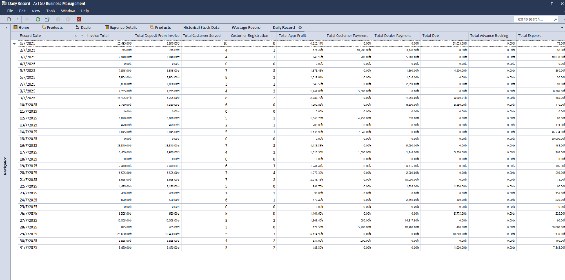Sort by Total Appr Profit header

301,36
